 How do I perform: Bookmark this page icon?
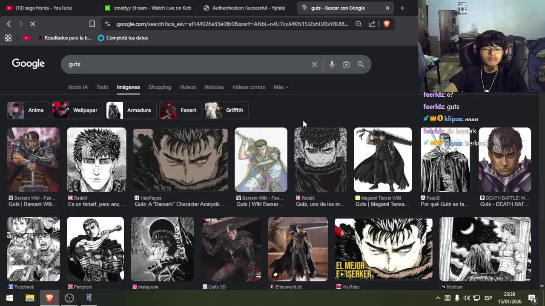click(92, 24)
